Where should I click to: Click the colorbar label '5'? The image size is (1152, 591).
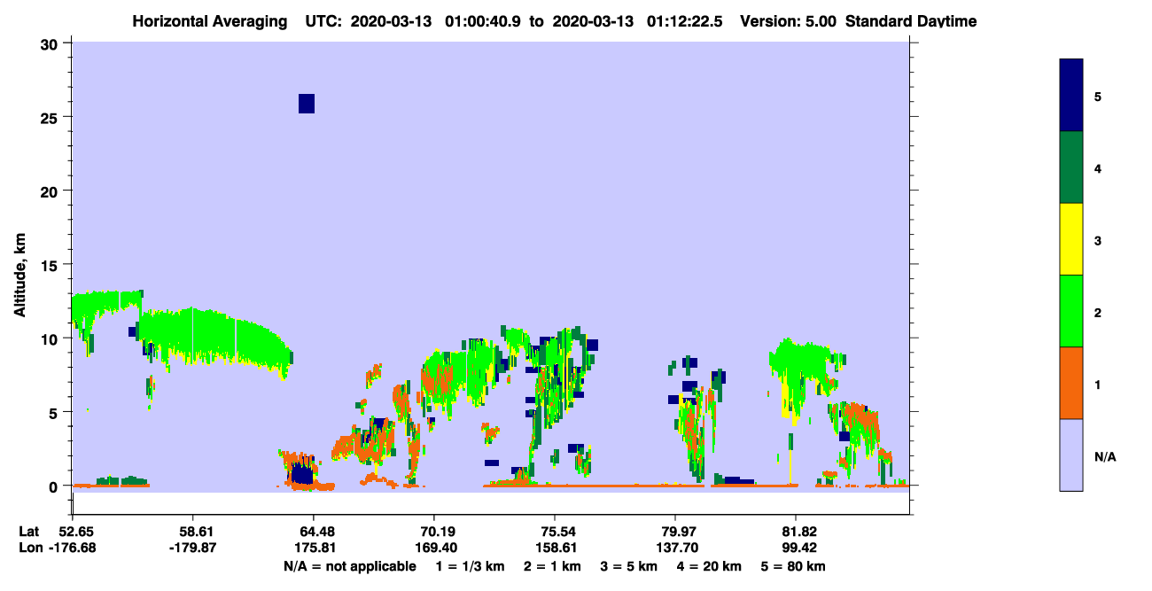[1098, 96]
